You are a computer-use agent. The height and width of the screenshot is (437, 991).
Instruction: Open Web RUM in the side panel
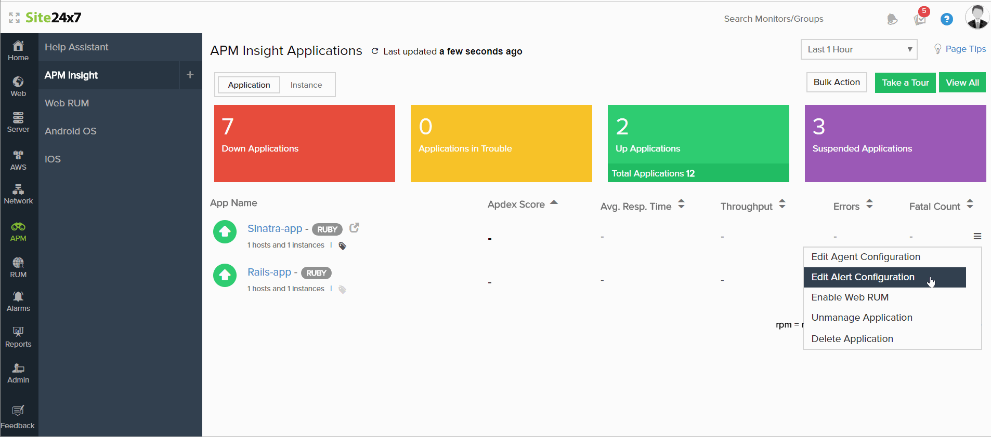pyautogui.click(x=120, y=103)
